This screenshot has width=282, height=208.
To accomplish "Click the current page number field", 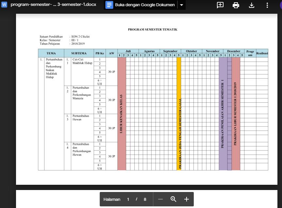I will 128,199.
